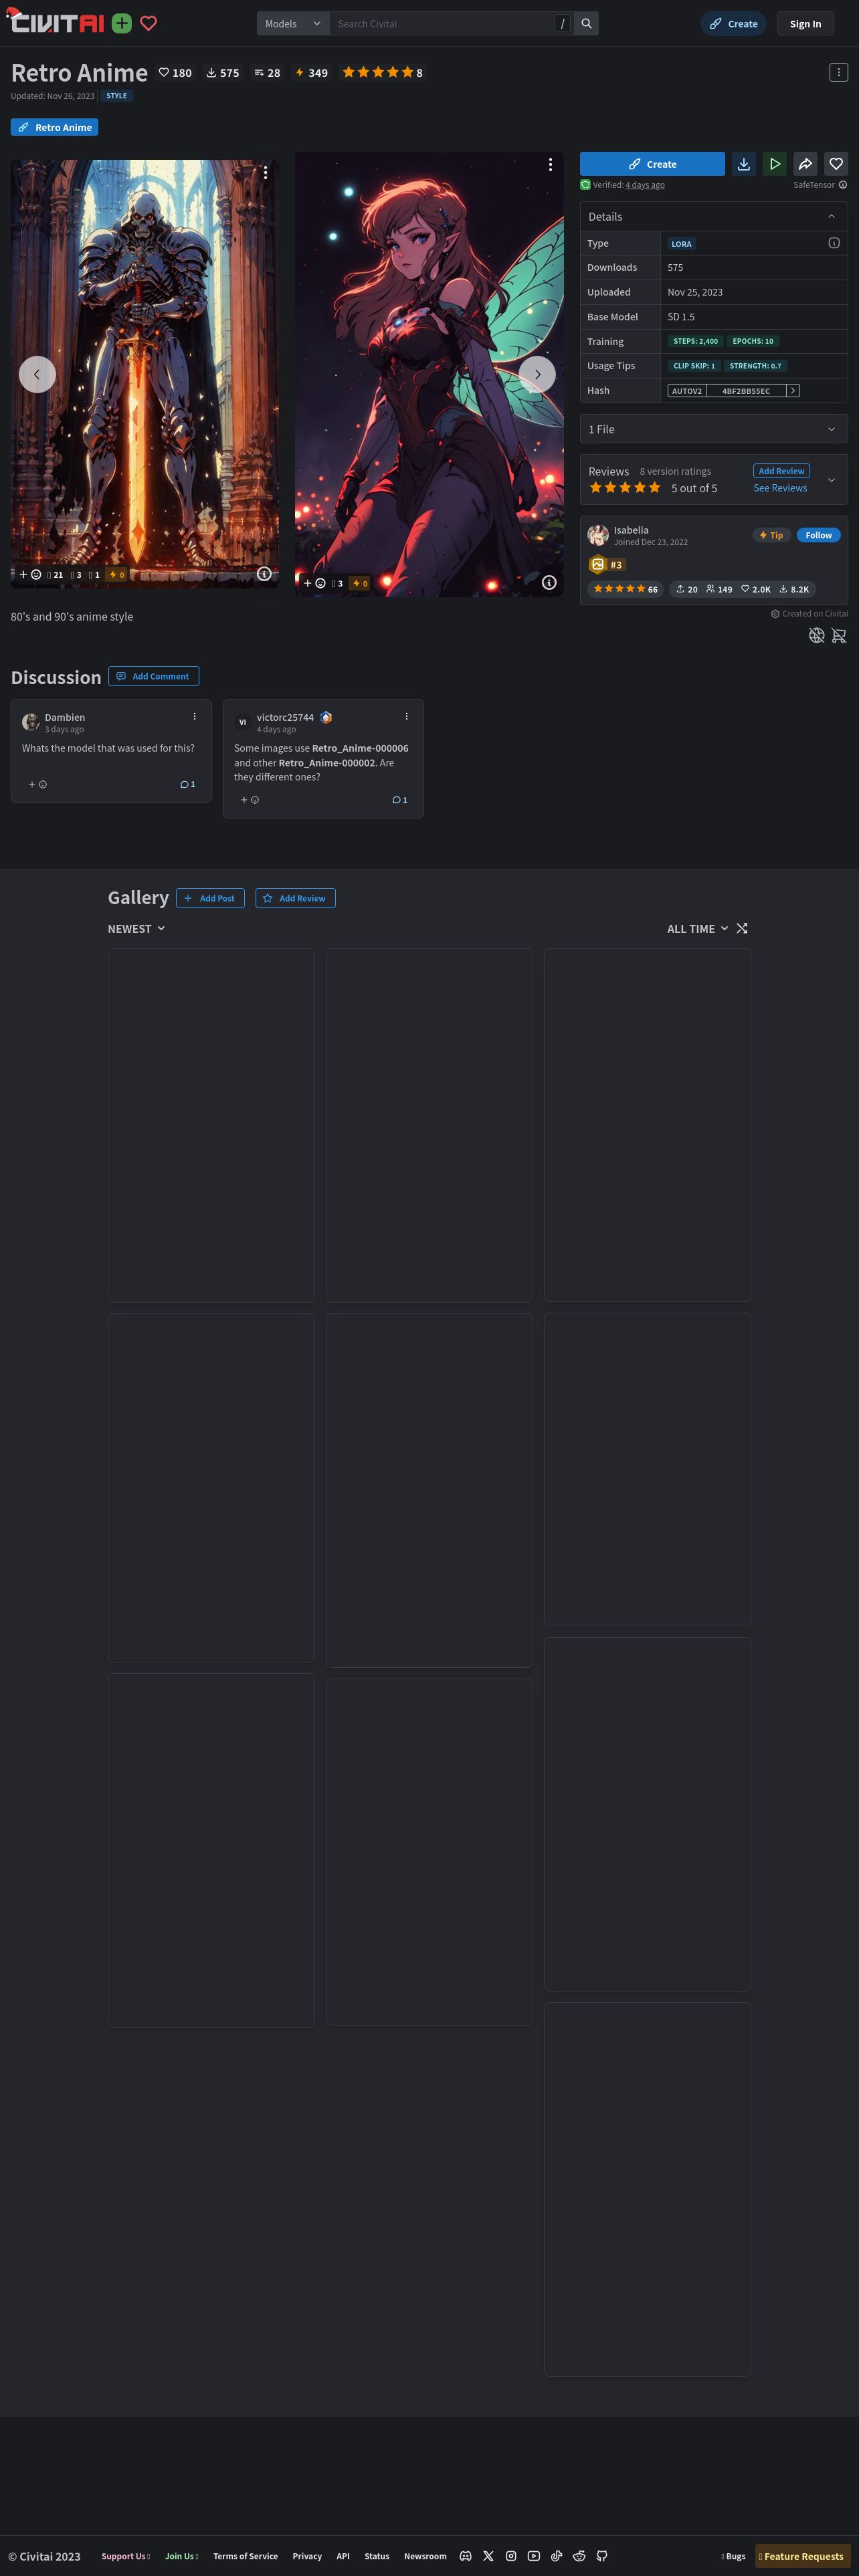The width and height of the screenshot is (859, 2576).
Task: Open victorc25744 comment options menu
Action: click(406, 717)
